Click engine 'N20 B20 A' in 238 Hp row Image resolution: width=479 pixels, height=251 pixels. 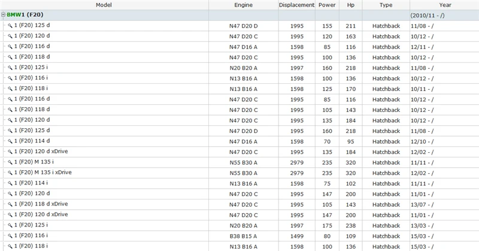tap(244, 226)
